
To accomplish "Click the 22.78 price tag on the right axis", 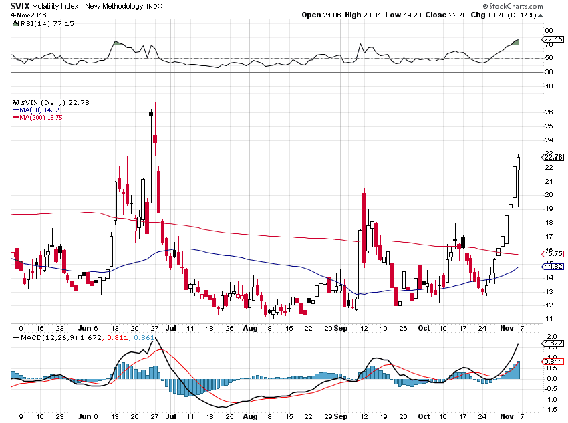I will pyautogui.click(x=553, y=157).
